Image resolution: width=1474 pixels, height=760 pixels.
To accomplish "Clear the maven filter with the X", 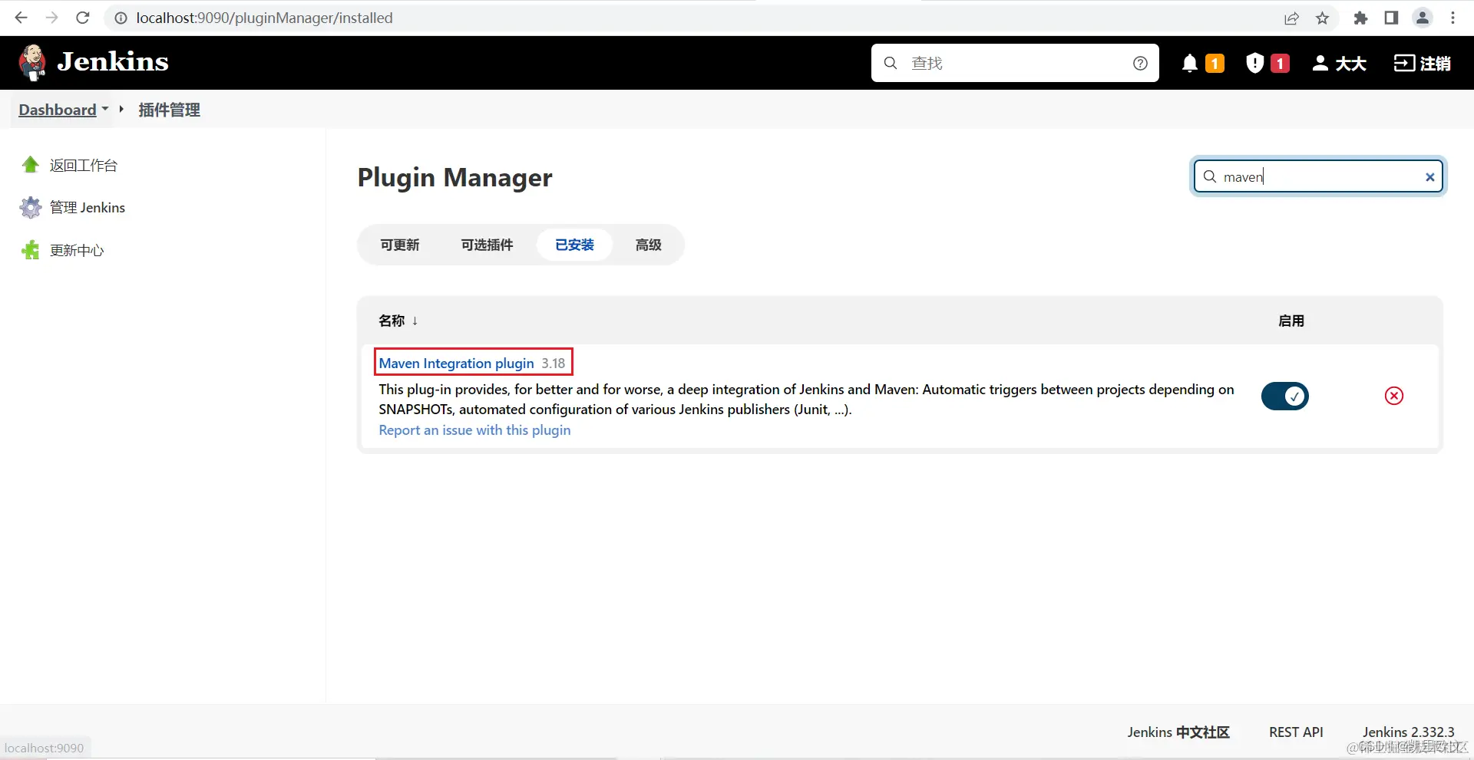I will click(x=1429, y=177).
